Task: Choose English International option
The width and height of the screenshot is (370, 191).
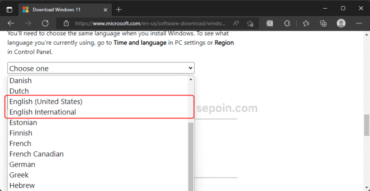Action: [98, 112]
